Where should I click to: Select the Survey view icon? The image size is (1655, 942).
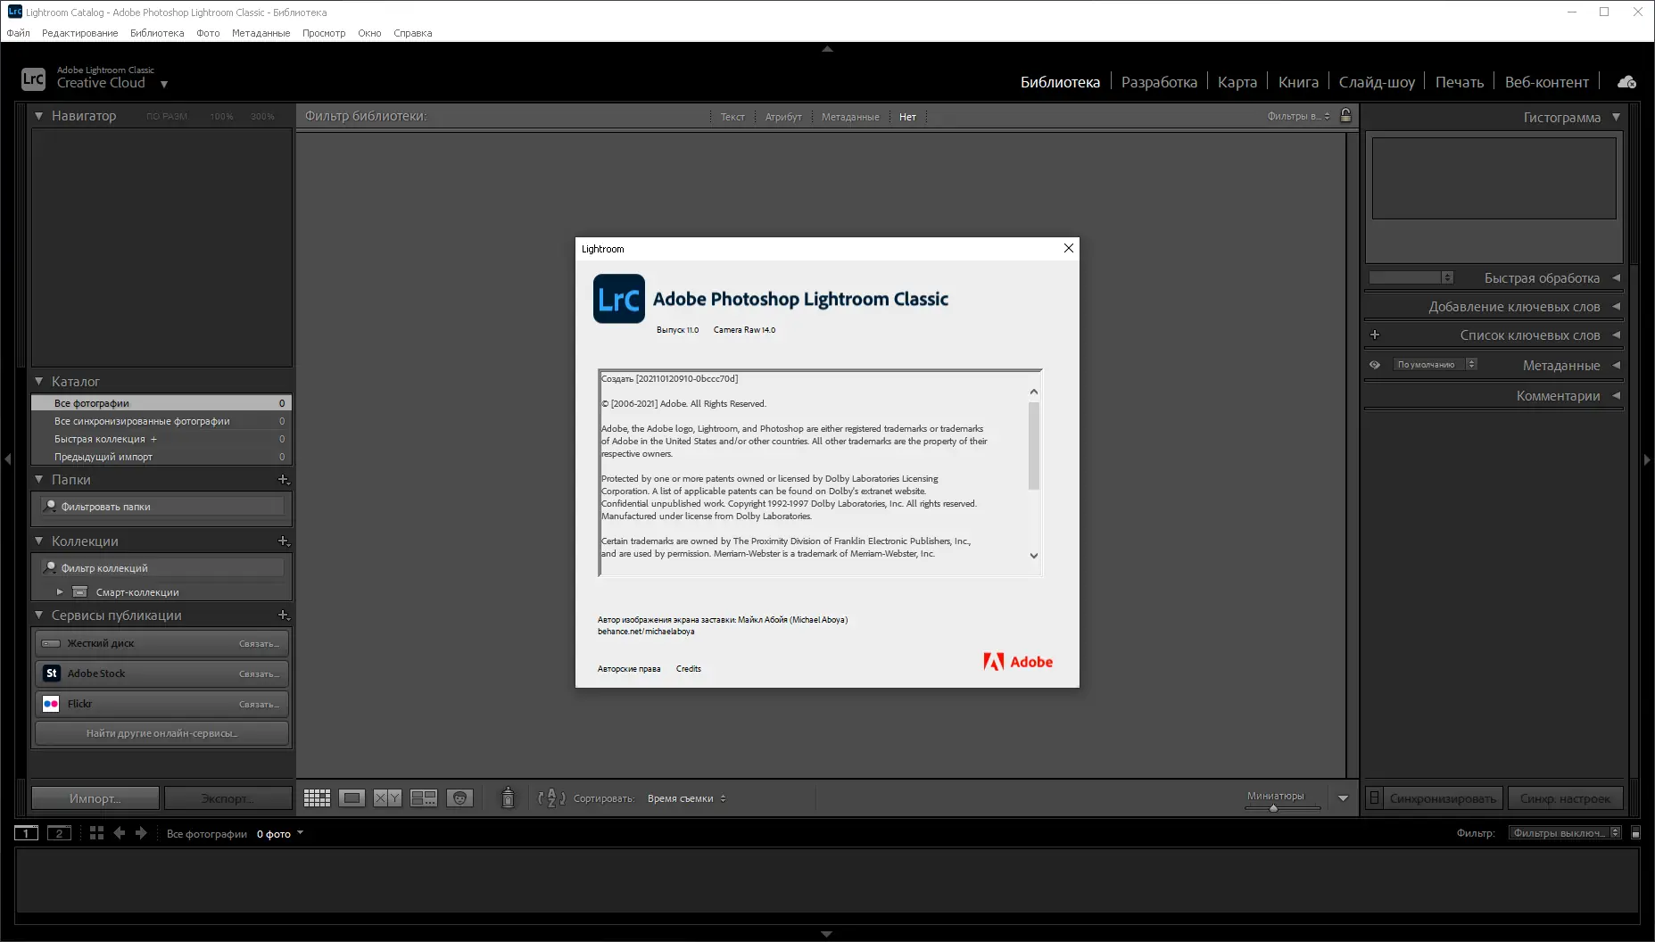[425, 797]
